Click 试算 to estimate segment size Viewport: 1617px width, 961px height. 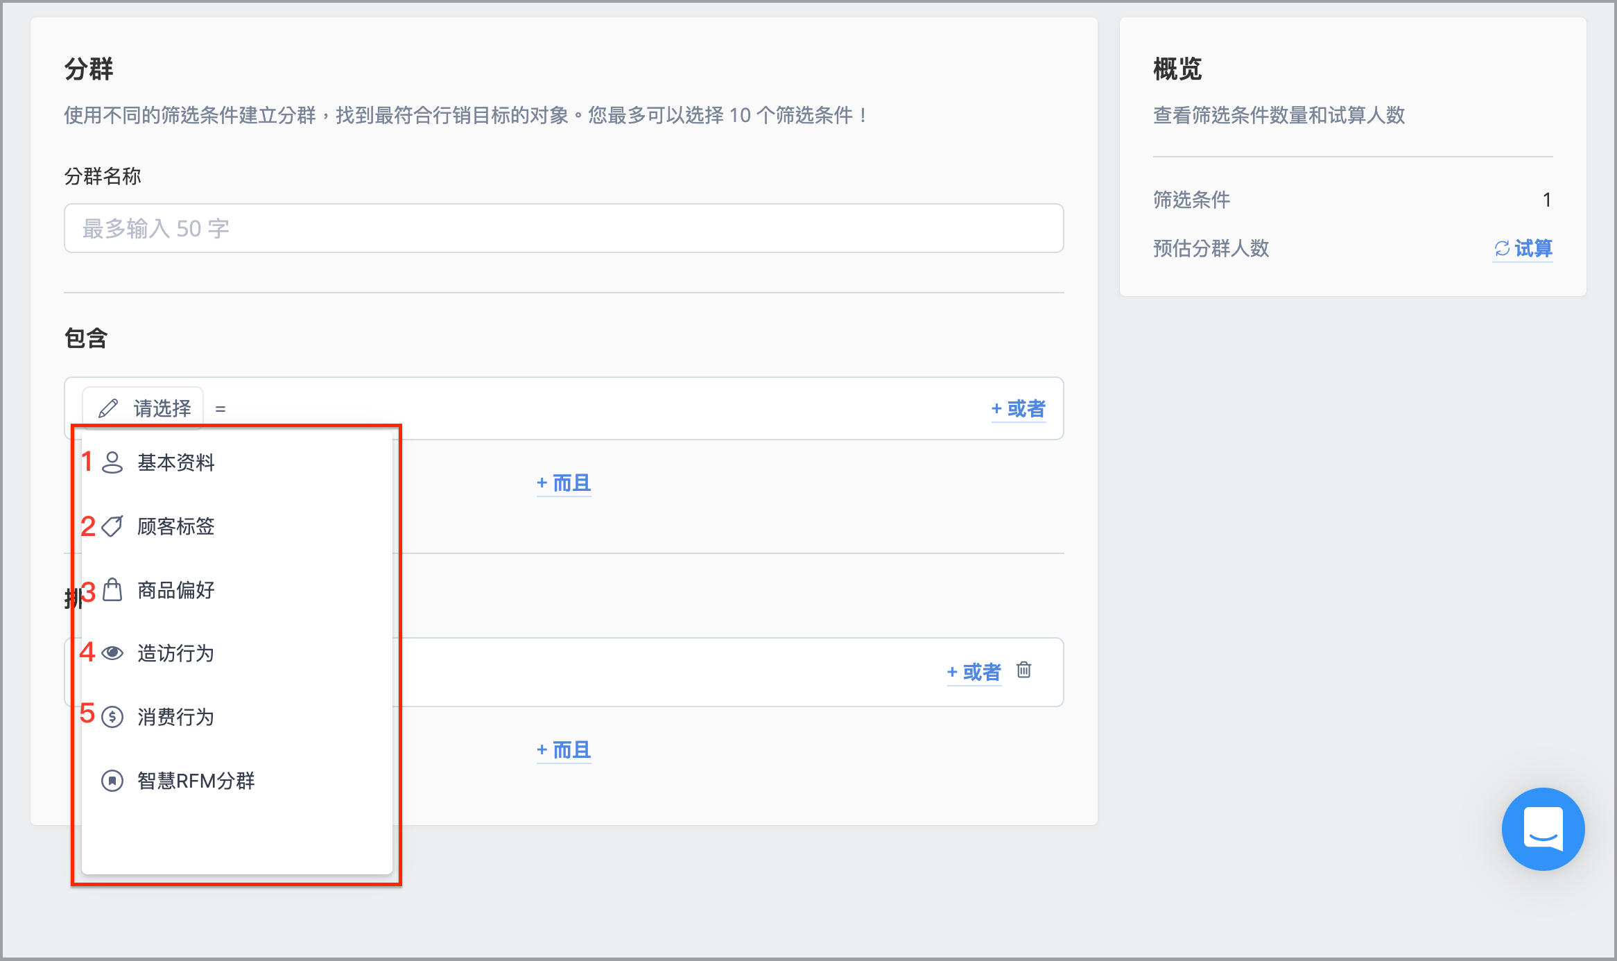pyautogui.click(x=1523, y=248)
